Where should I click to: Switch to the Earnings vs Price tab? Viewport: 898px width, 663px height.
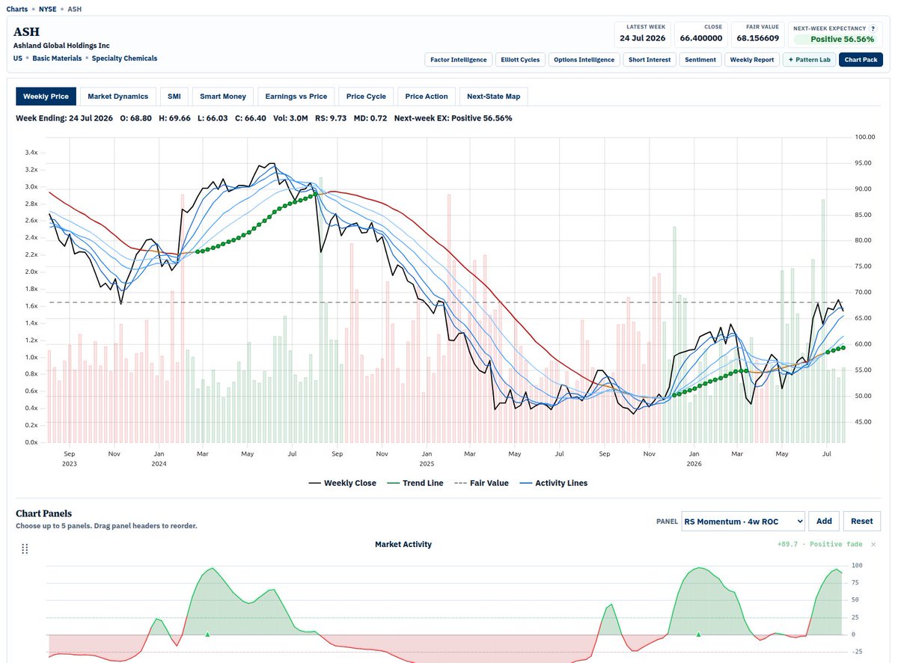pyautogui.click(x=296, y=97)
